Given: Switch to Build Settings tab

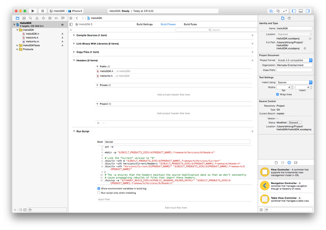Looking at the screenshot, I should (145, 24).
